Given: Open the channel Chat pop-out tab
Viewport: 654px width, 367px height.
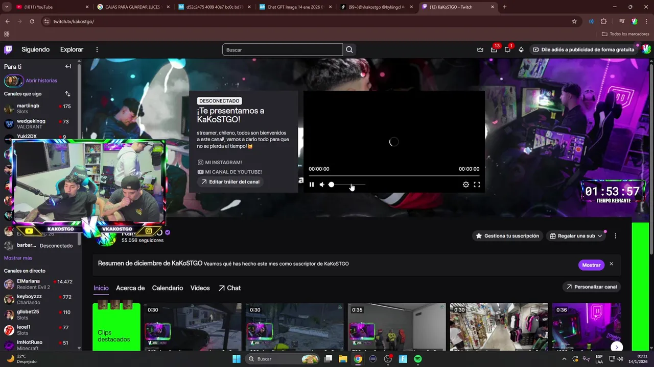Looking at the screenshot, I should 229,288.
